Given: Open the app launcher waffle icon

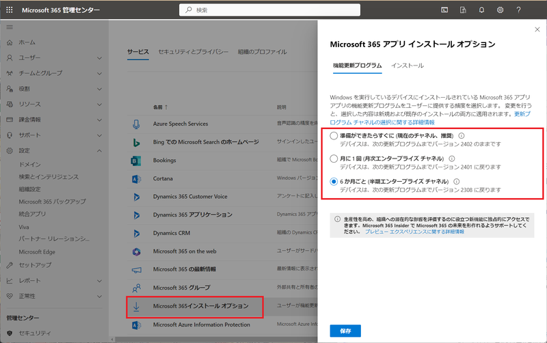Looking at the screenshot, I should click(x=10, y=10).
